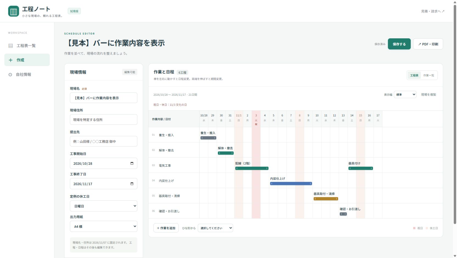The height and width of the screenshot is (258, 457).
Task: Click the 工程ノート app logo icon
Action: [13, 11]
